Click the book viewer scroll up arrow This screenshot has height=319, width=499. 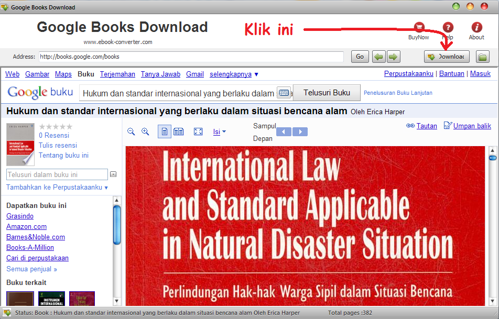click(x=493, y=150)
